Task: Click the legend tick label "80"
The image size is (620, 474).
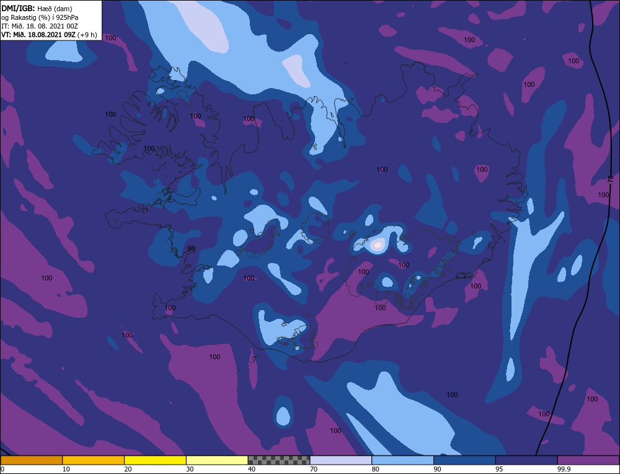Action: 375,469
